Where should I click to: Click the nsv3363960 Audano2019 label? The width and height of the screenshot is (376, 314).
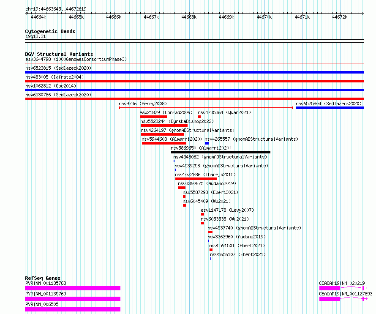pos(237,237)
